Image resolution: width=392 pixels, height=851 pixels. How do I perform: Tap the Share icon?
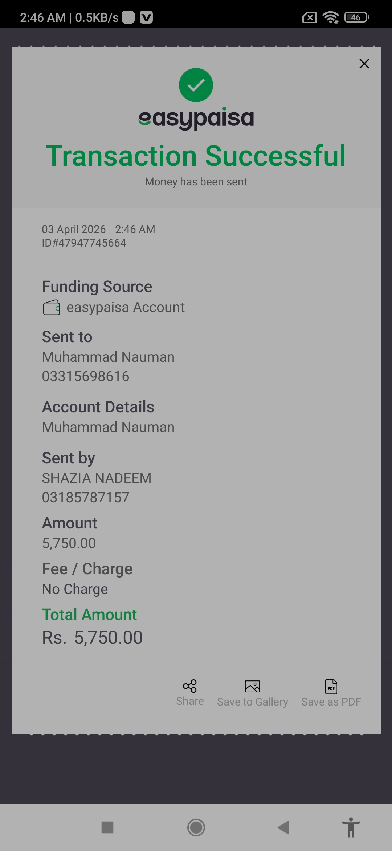click(x=190, y=686)
